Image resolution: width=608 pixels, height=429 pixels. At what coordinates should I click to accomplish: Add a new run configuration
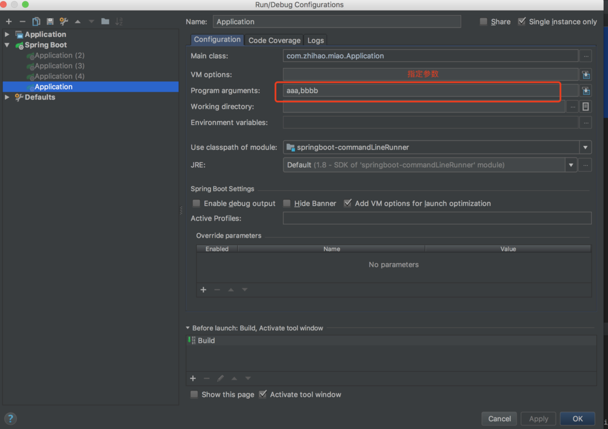point(8,21)
